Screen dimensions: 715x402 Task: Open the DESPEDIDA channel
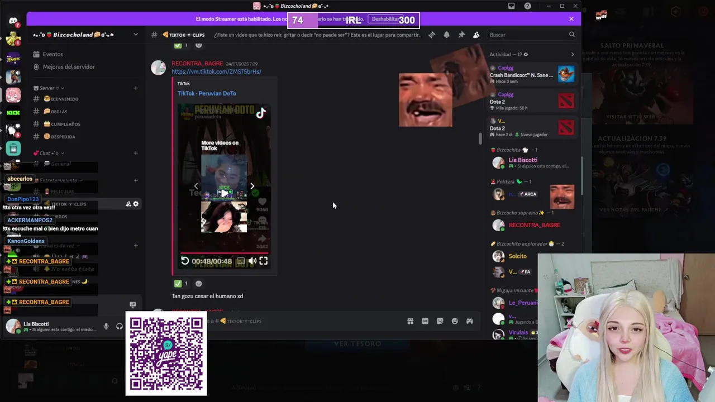pyautogui.click(x=63, y=136)
